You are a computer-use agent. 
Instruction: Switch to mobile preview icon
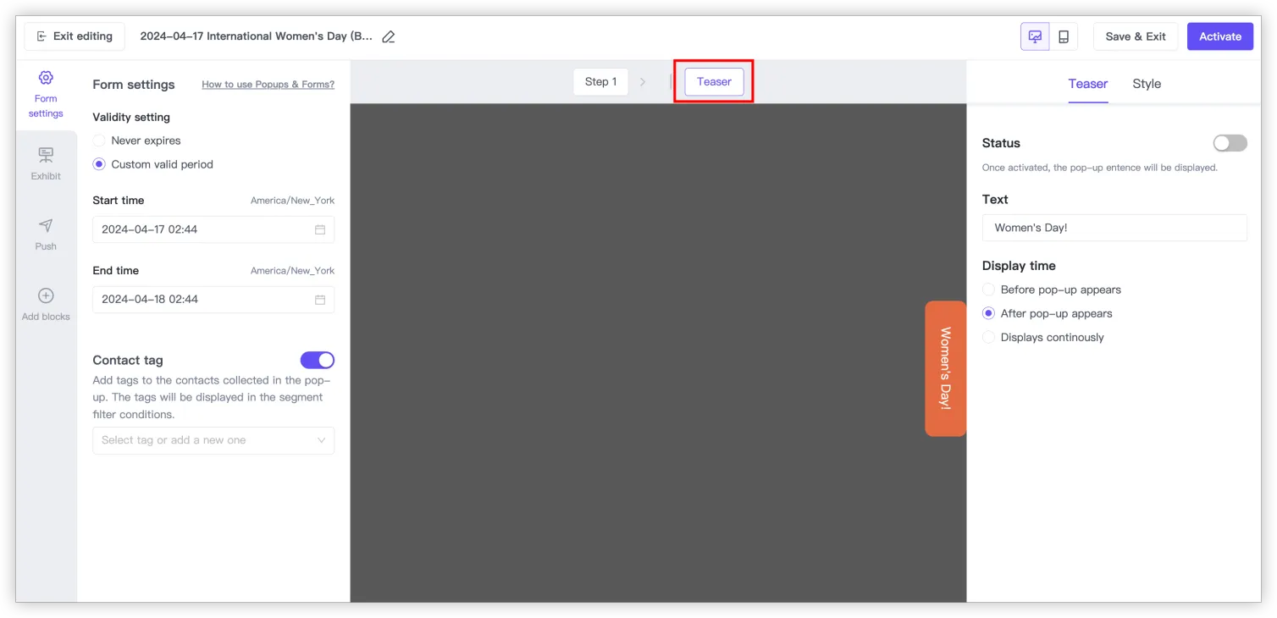(1064, 36)
